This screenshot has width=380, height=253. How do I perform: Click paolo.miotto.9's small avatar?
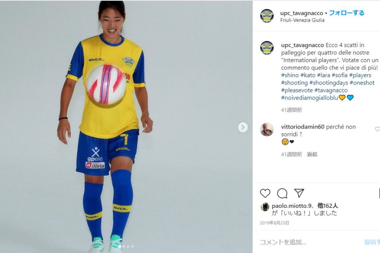[x=265, y=207]
